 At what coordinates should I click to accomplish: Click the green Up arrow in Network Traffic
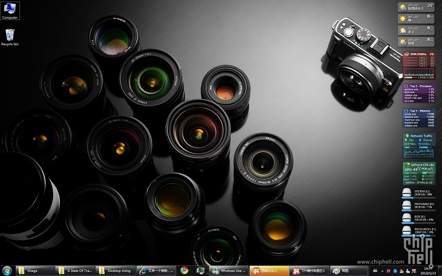point(406,140)
